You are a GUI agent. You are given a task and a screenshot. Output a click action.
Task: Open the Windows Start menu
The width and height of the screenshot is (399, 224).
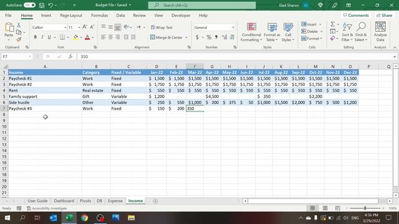(x=7, y=218)
